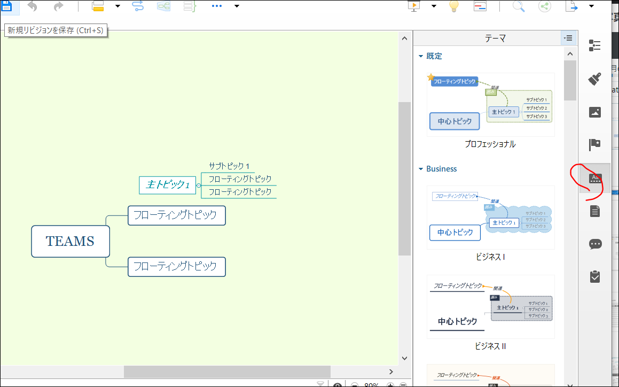
Task: Click the canvas vertical scrollbar up arrow
Action: tap(404, 38)
